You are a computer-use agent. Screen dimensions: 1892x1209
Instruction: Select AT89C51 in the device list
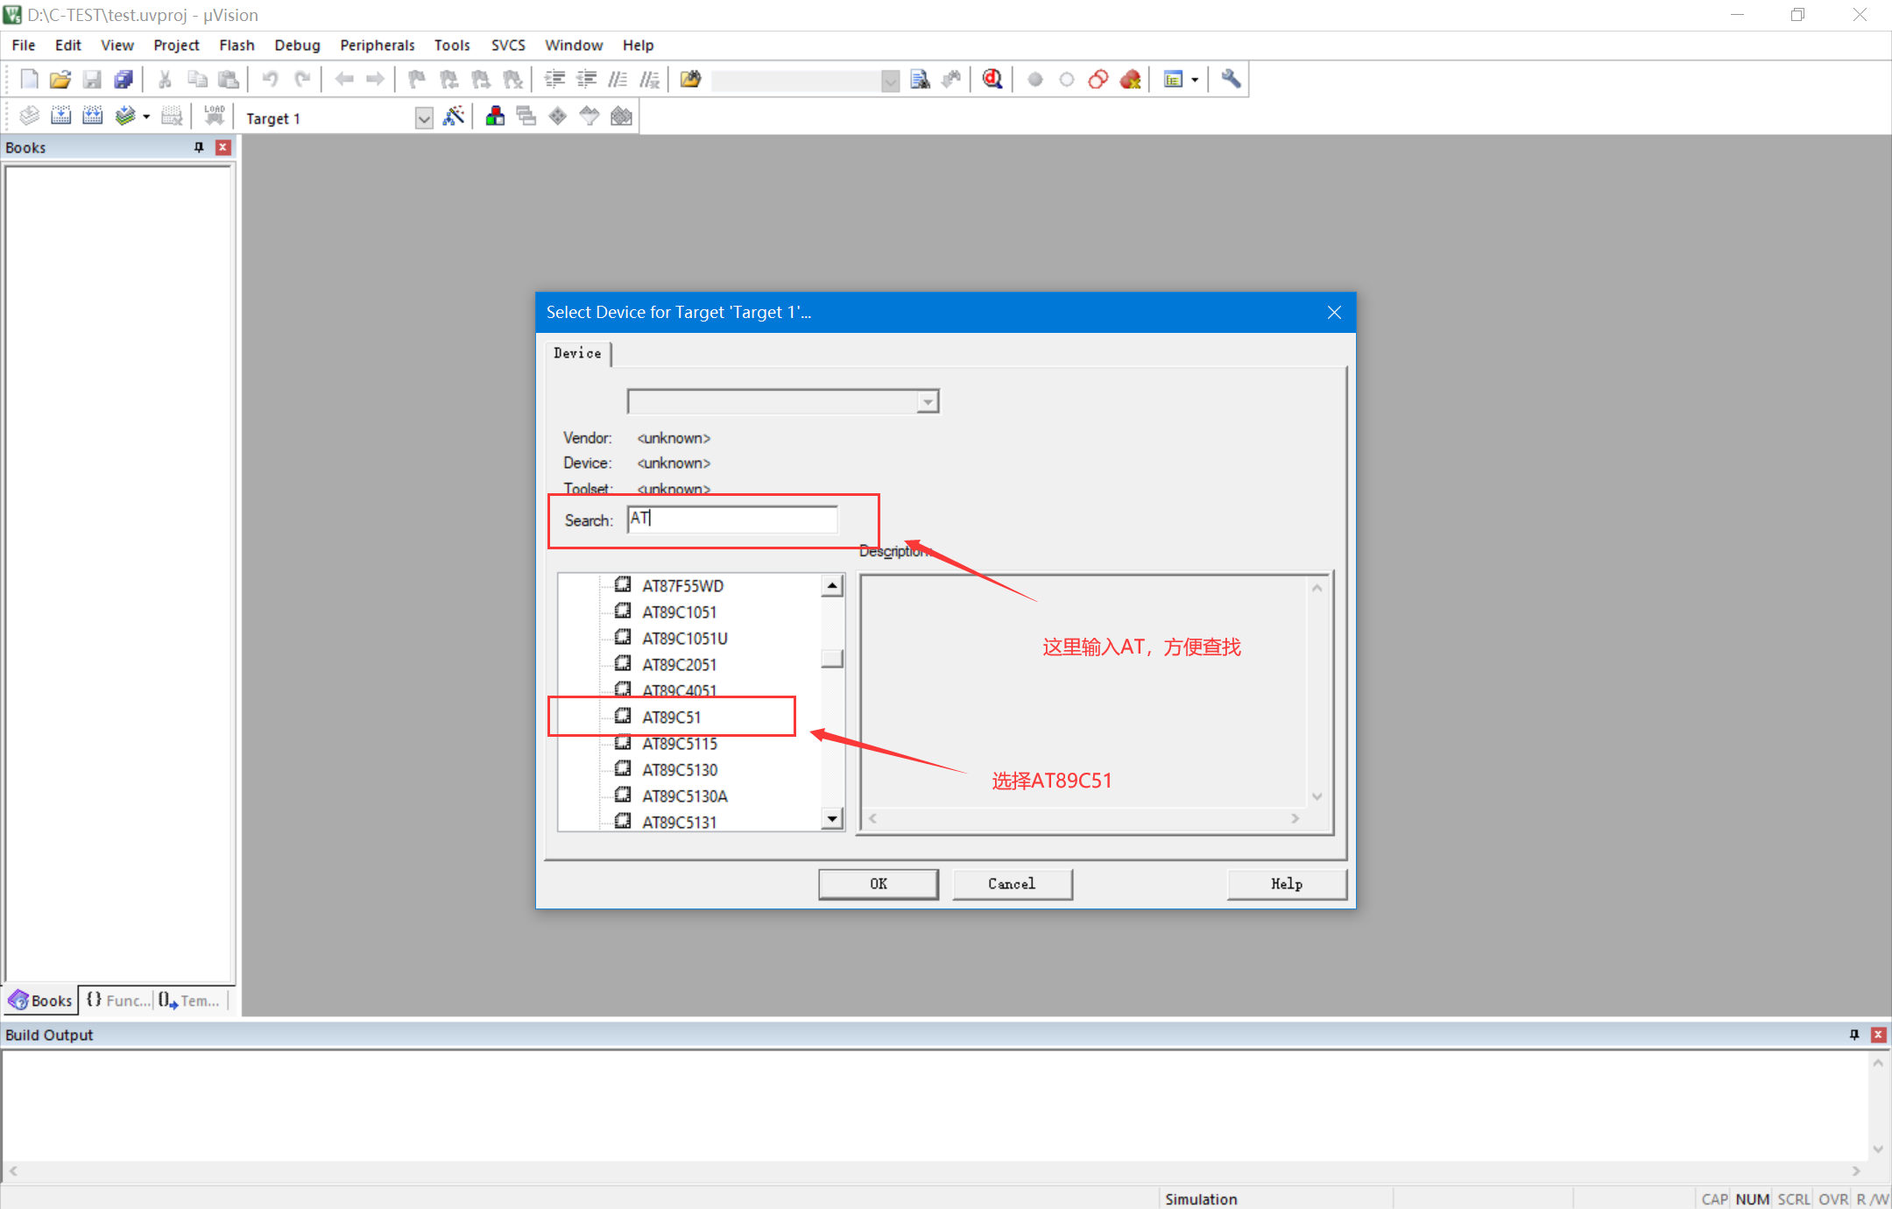tap(671, 718)
